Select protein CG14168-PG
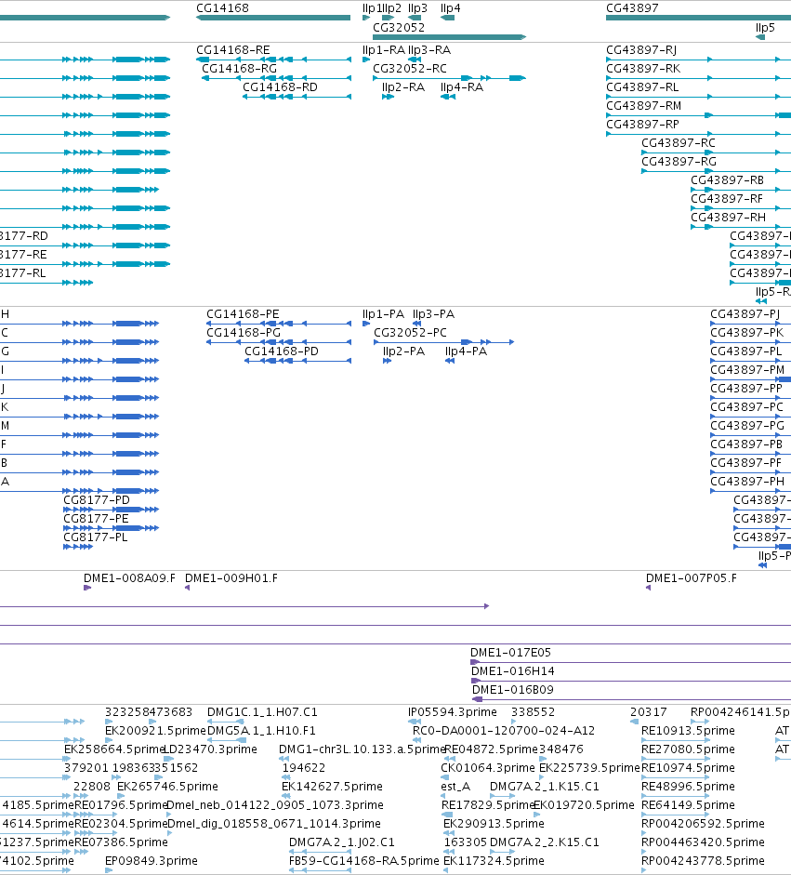The height and width of the screenshot is (875, 791). [279, 342]
